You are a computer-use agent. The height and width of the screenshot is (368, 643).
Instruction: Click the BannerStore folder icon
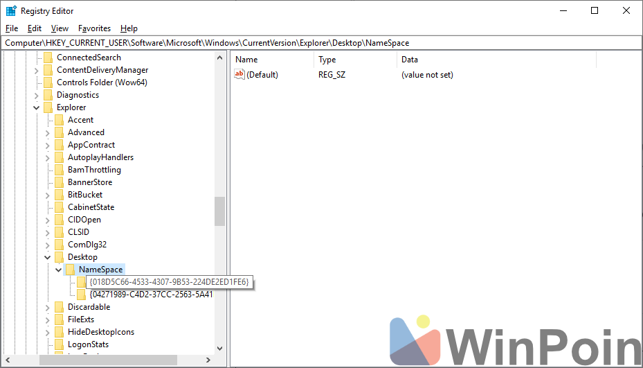point(59,182)
